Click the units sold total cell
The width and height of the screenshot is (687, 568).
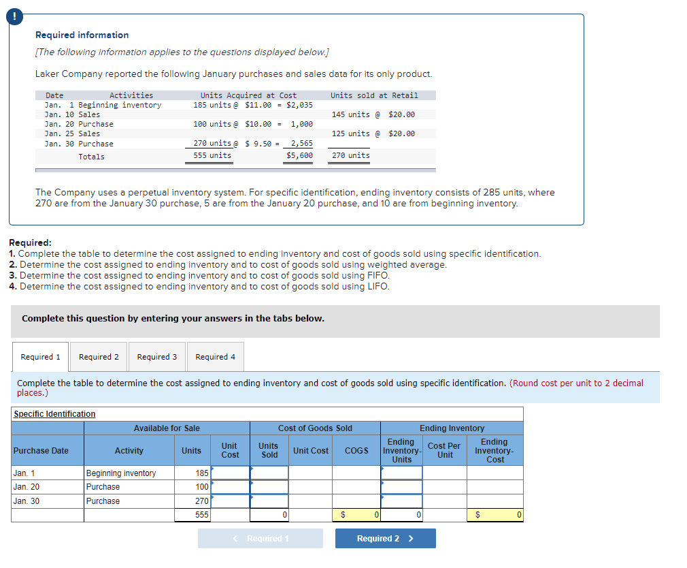269,514
